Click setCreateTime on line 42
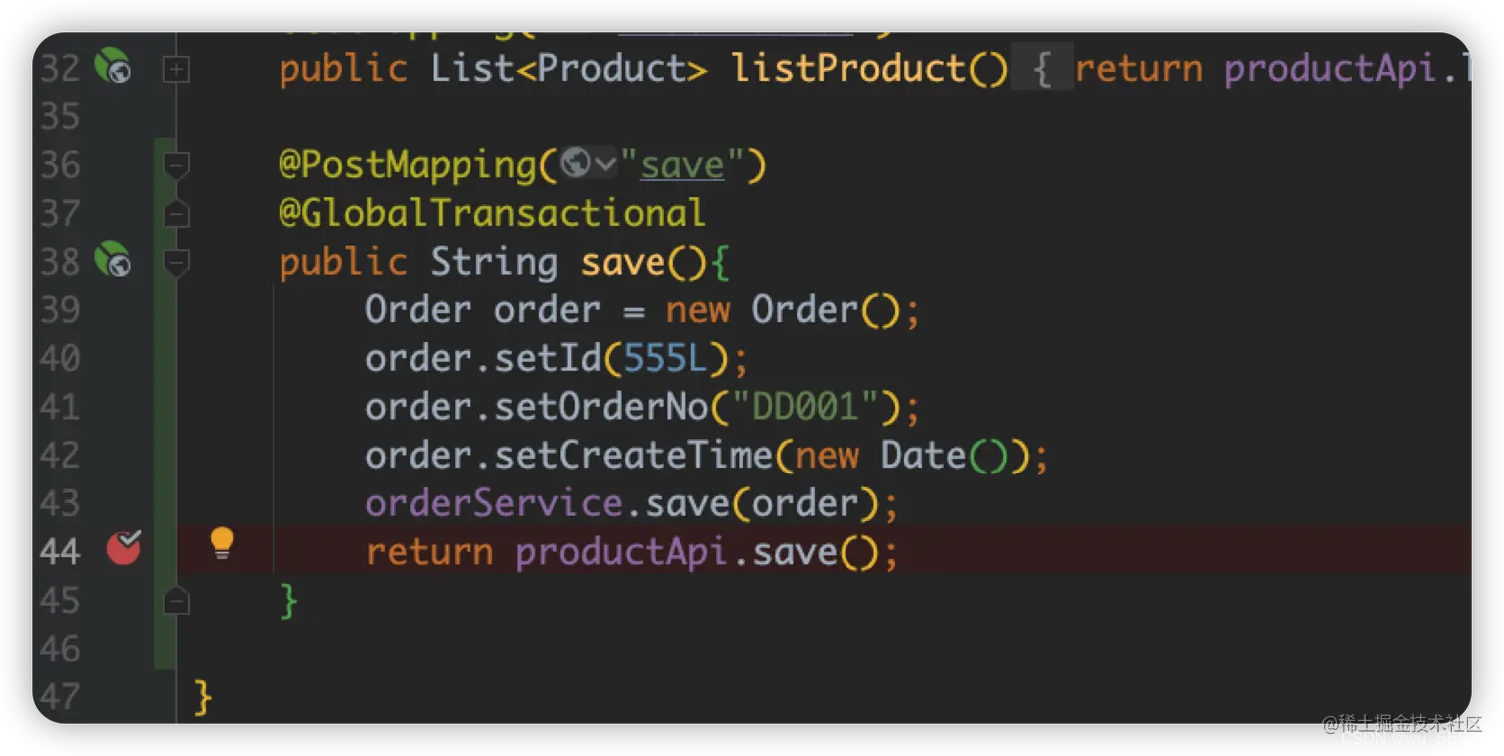Viewport: 1504px width, 756px height. (x=634, y=455)
